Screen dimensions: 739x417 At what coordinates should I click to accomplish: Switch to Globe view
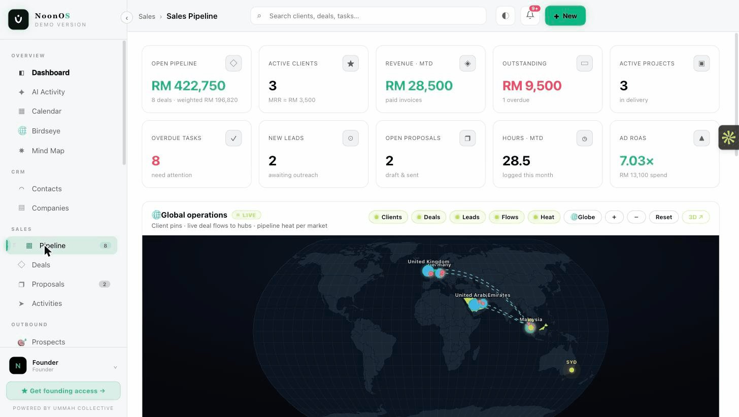pos(583,217)
